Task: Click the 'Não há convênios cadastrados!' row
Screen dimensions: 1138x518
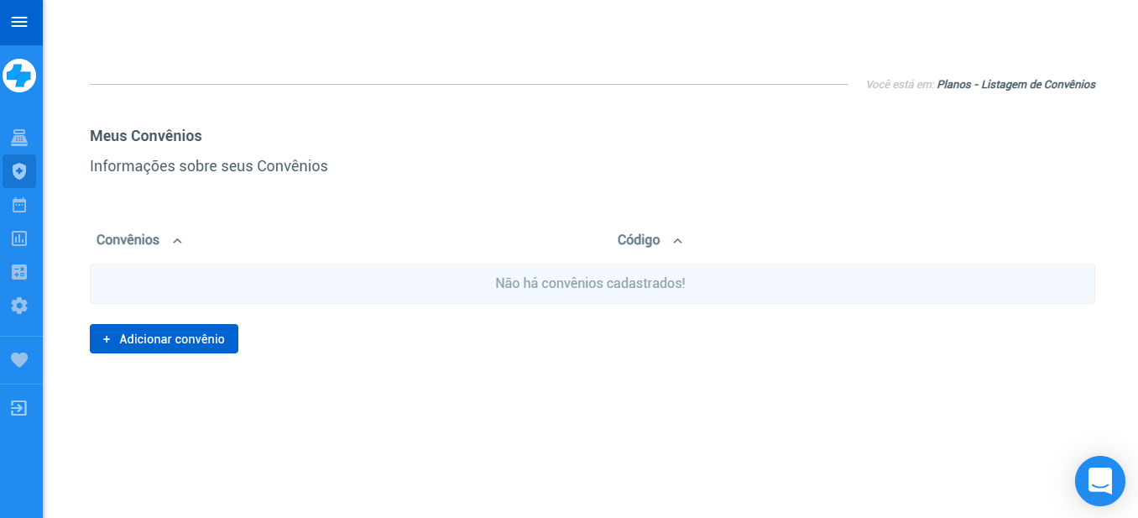Action: (x=592, y=284)
